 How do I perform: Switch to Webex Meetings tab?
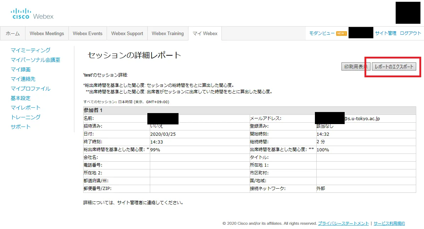(47, 34)
